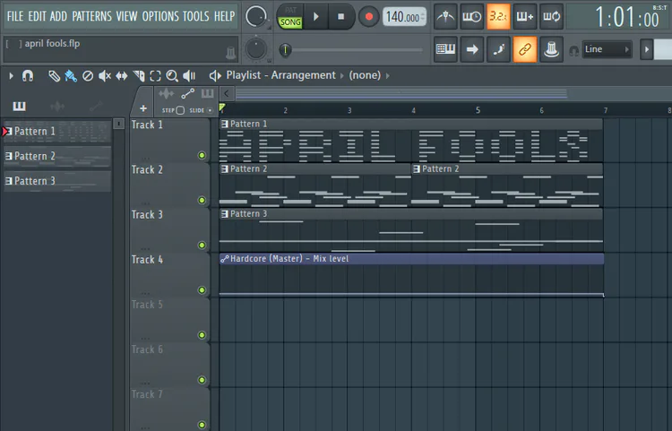The width and height of the screenshot is (672, 431).
Task: Select the Mute tool
Action: click(x=105, y=76)
